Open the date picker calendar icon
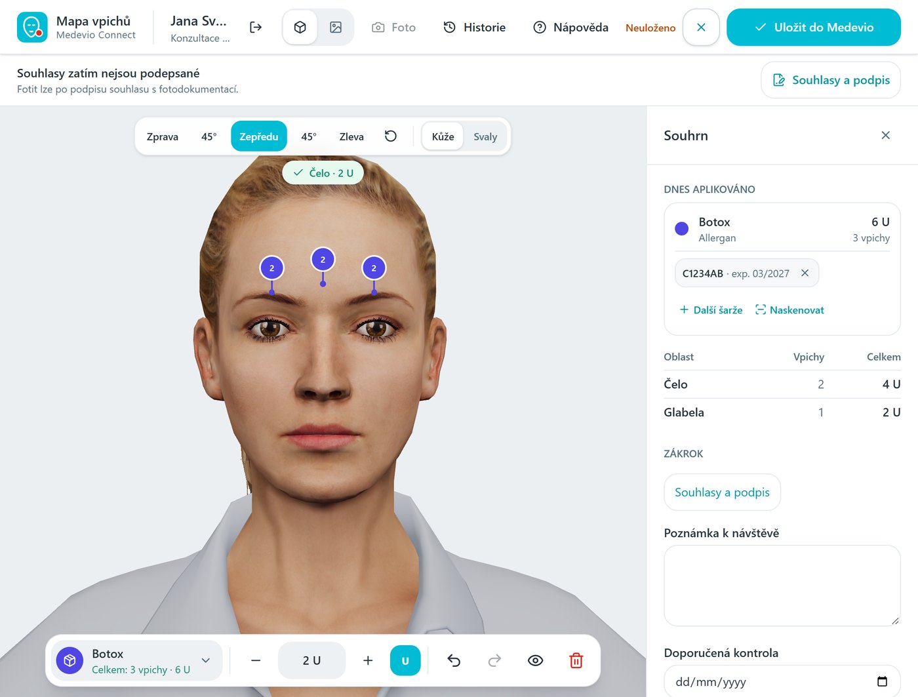The width and height of the screenshot is (918, 697). [x=883, y=682]
